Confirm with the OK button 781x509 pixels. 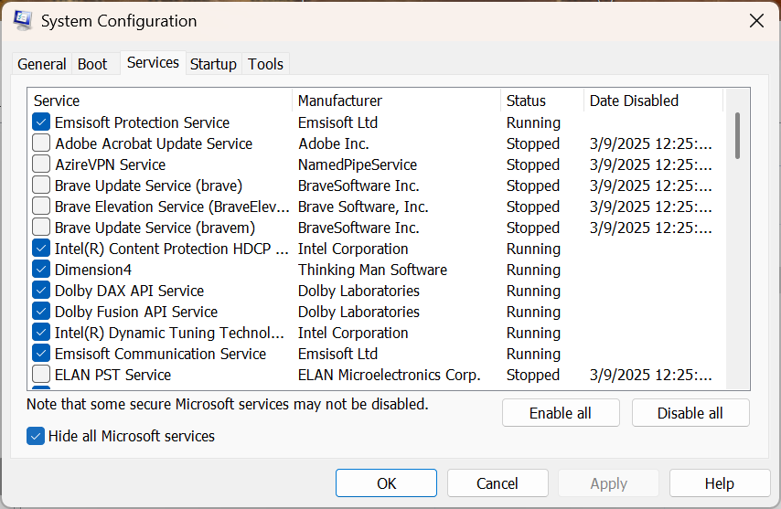(x=386, y=483)
